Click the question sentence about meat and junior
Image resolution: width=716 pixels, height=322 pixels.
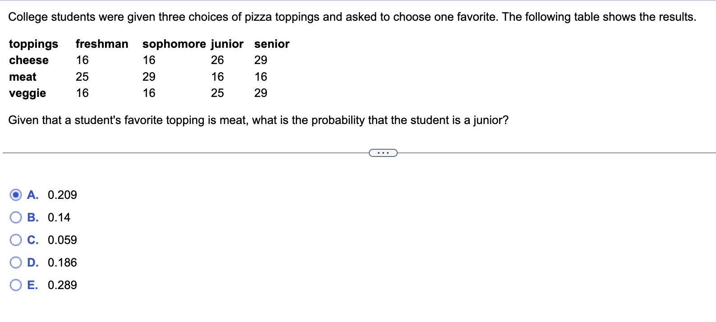258,120
